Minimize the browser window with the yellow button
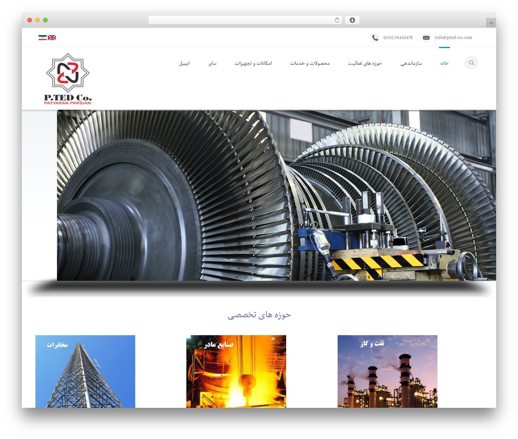Viewport: 518px width, 439px height. coord(38,20)
